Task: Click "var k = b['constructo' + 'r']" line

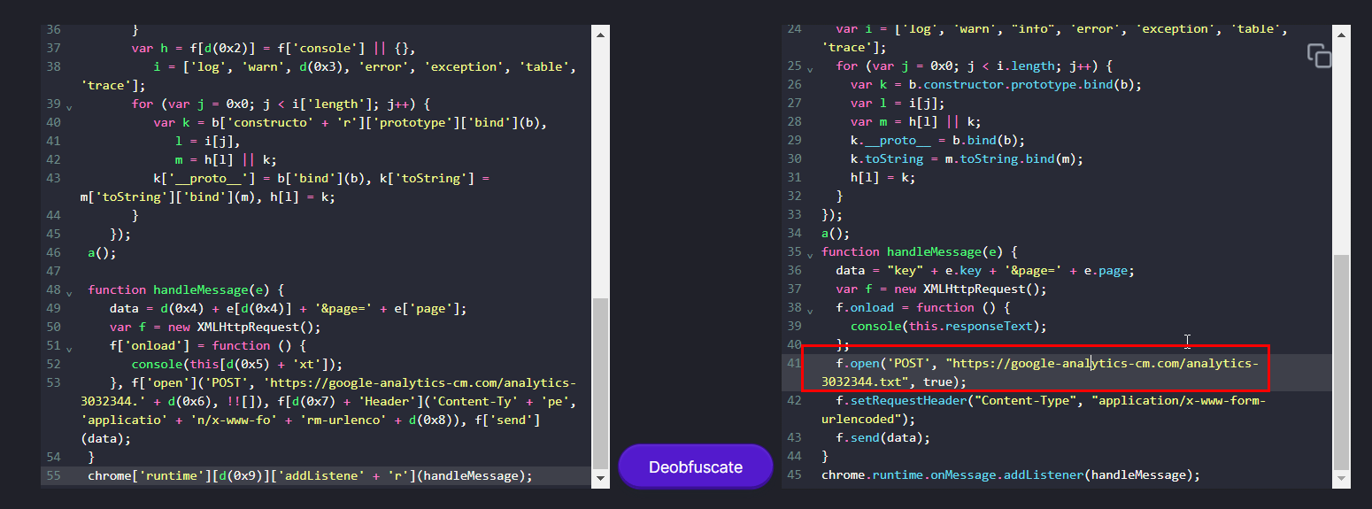Action: click(x=350, y=122)
